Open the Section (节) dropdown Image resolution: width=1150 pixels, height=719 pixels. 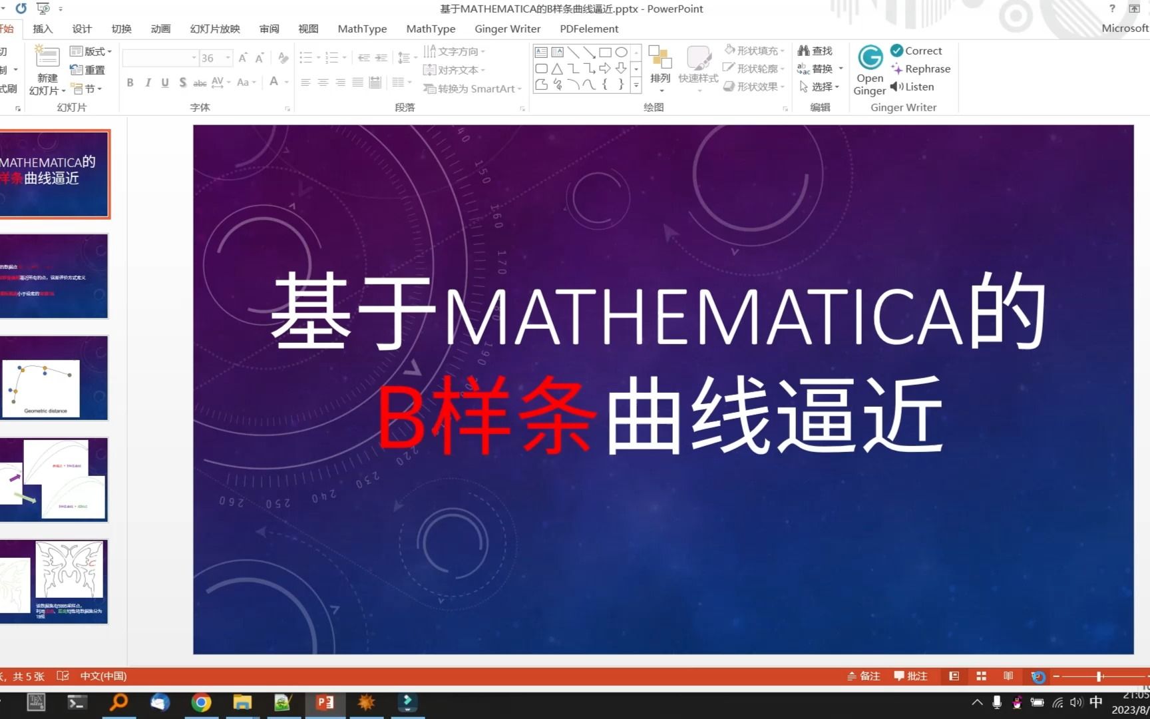click(86, 89)
